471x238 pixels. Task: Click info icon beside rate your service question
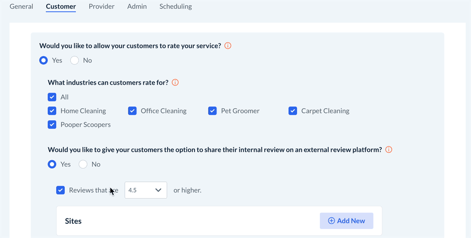point(228,46)
